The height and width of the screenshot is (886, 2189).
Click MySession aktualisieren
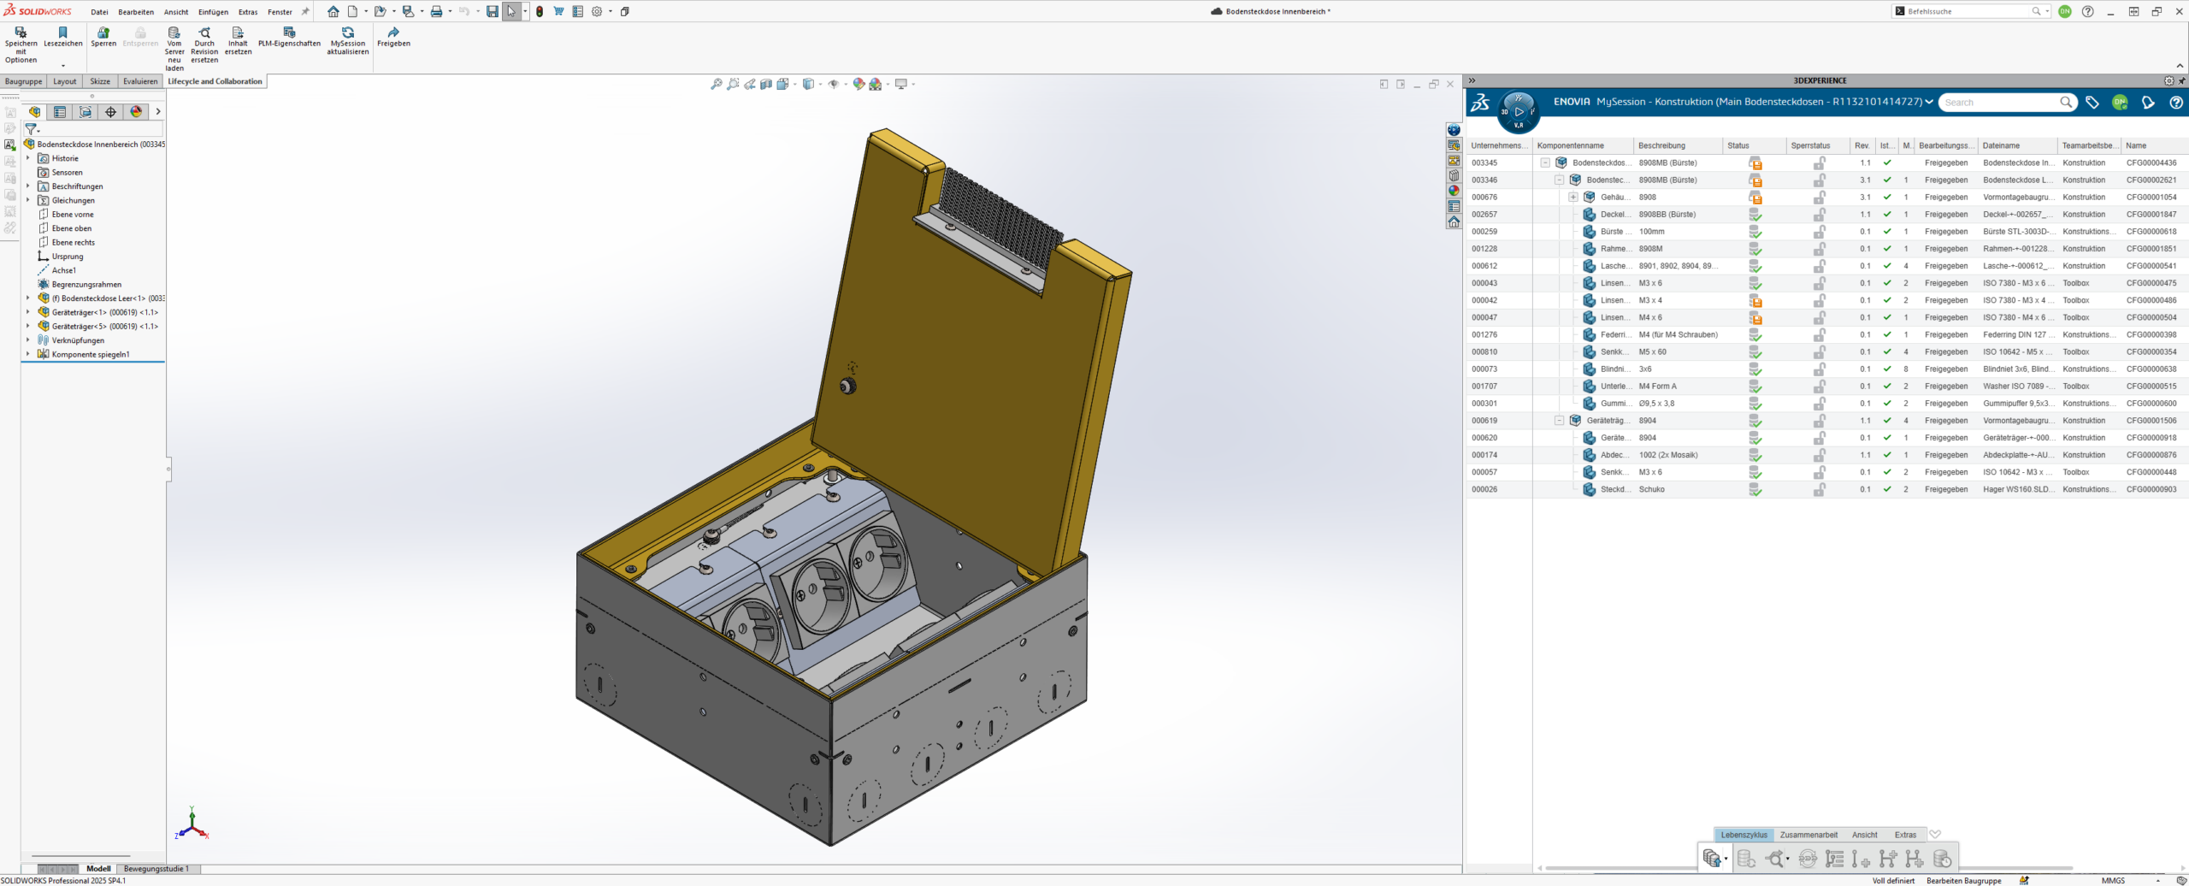(348, 41)
